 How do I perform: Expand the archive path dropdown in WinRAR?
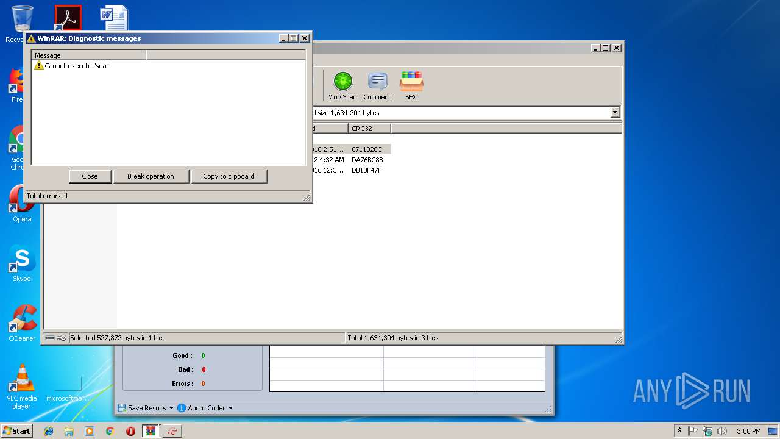[615, 112]
